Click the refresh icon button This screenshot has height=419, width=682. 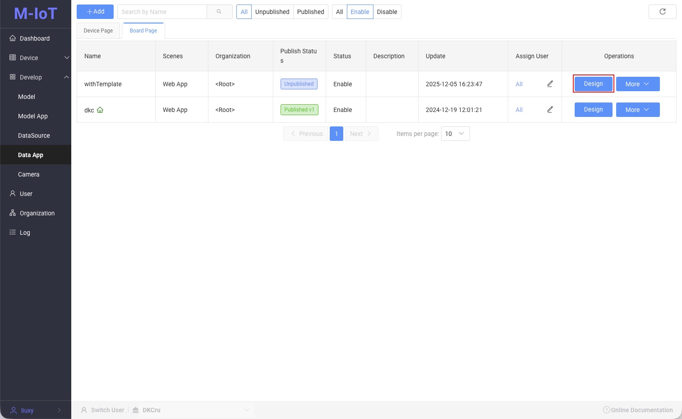coord(662,12)
